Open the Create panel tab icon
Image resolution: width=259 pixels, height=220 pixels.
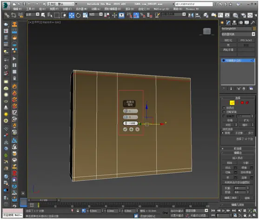click(x=222, y=23)
